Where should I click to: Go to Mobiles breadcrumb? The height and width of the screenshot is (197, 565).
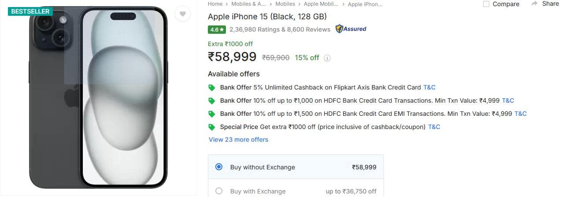click(285, 4)
